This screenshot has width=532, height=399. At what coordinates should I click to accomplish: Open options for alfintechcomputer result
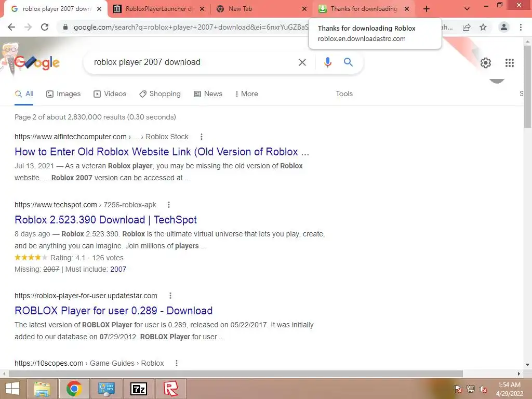tap(202, 137)
